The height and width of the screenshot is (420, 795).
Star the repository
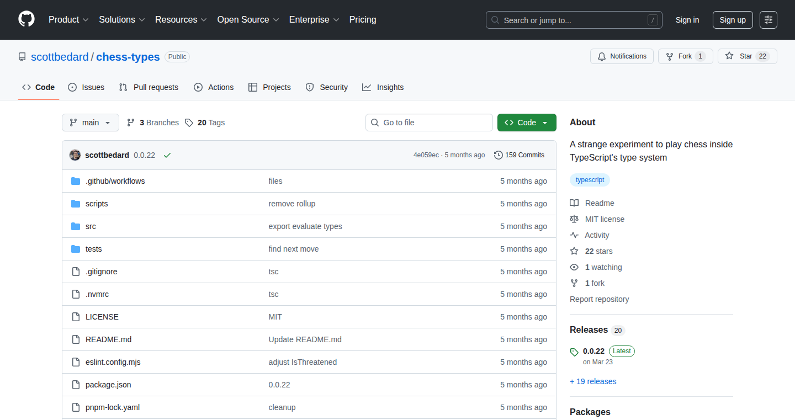748,56
